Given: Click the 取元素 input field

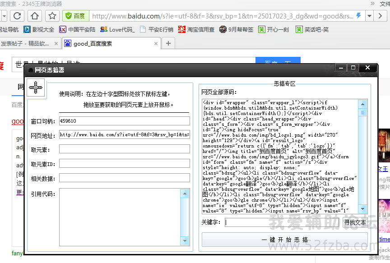Looking at the screenshot, I should (125, 149).
